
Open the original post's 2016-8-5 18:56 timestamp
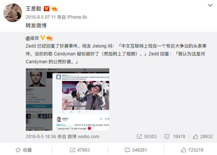coord(41,137)
